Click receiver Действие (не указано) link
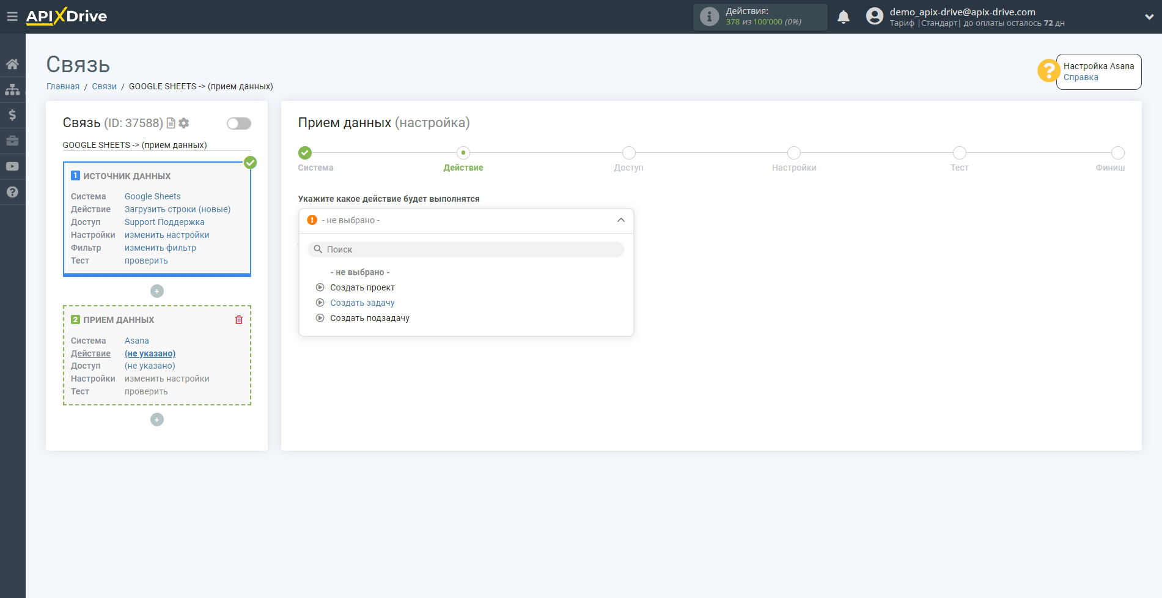The image size is (1162, 598). [150, 353]
